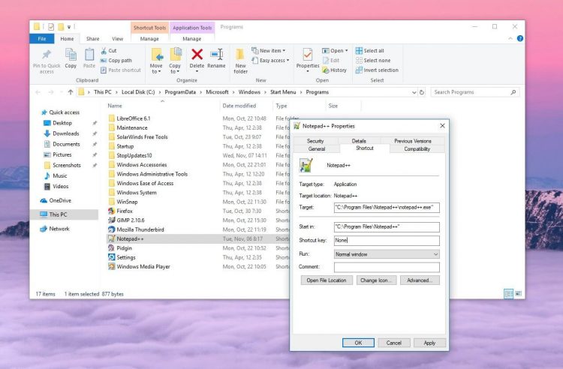Click the Up one level arrow

tap(71, 92)
